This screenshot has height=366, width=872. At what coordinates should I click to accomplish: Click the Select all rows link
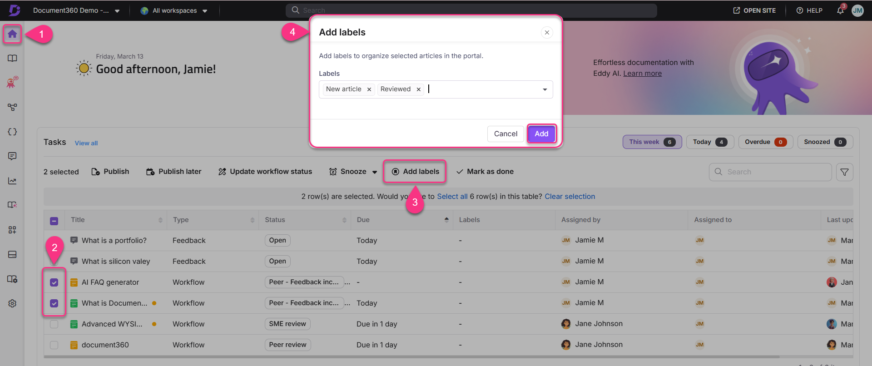tap(452, 197)
